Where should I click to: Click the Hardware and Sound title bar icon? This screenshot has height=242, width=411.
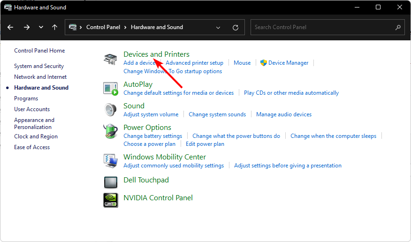click(8, 8)
